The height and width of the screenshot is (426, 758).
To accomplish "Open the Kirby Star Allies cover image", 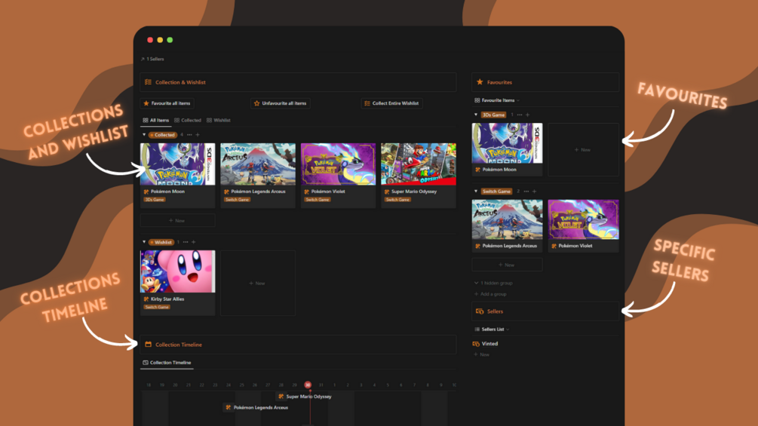I will (x=177, y=271).
